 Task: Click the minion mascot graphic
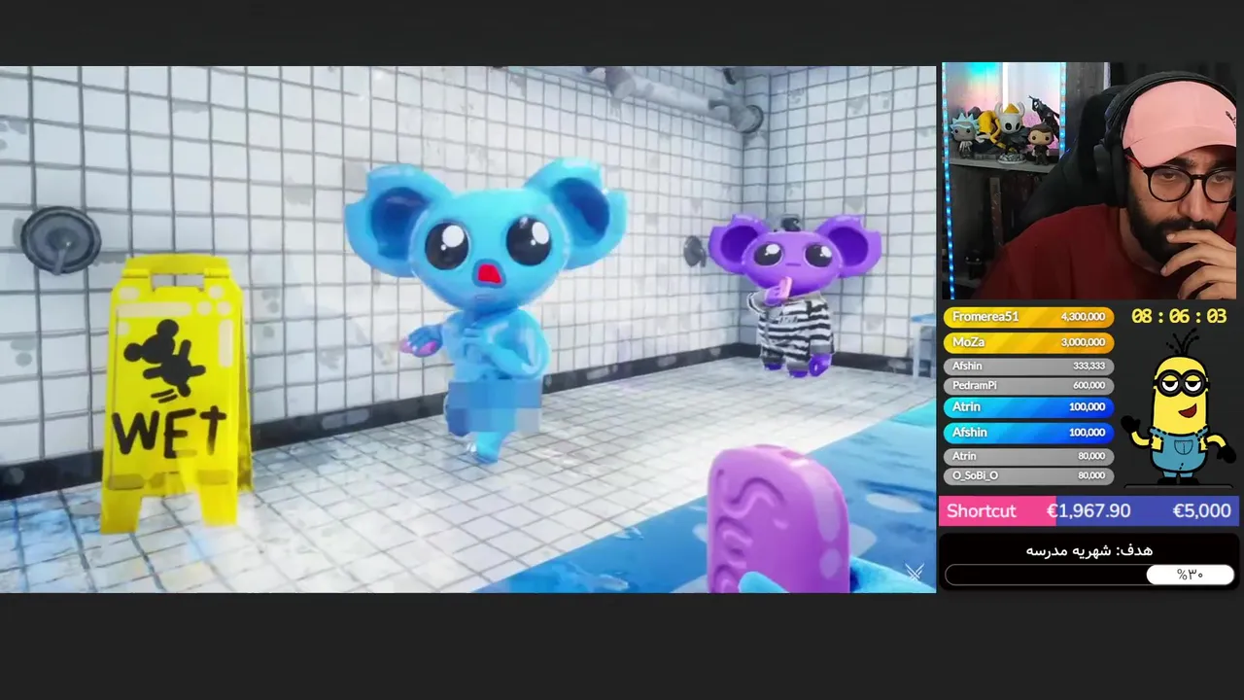pos(1177,408)
